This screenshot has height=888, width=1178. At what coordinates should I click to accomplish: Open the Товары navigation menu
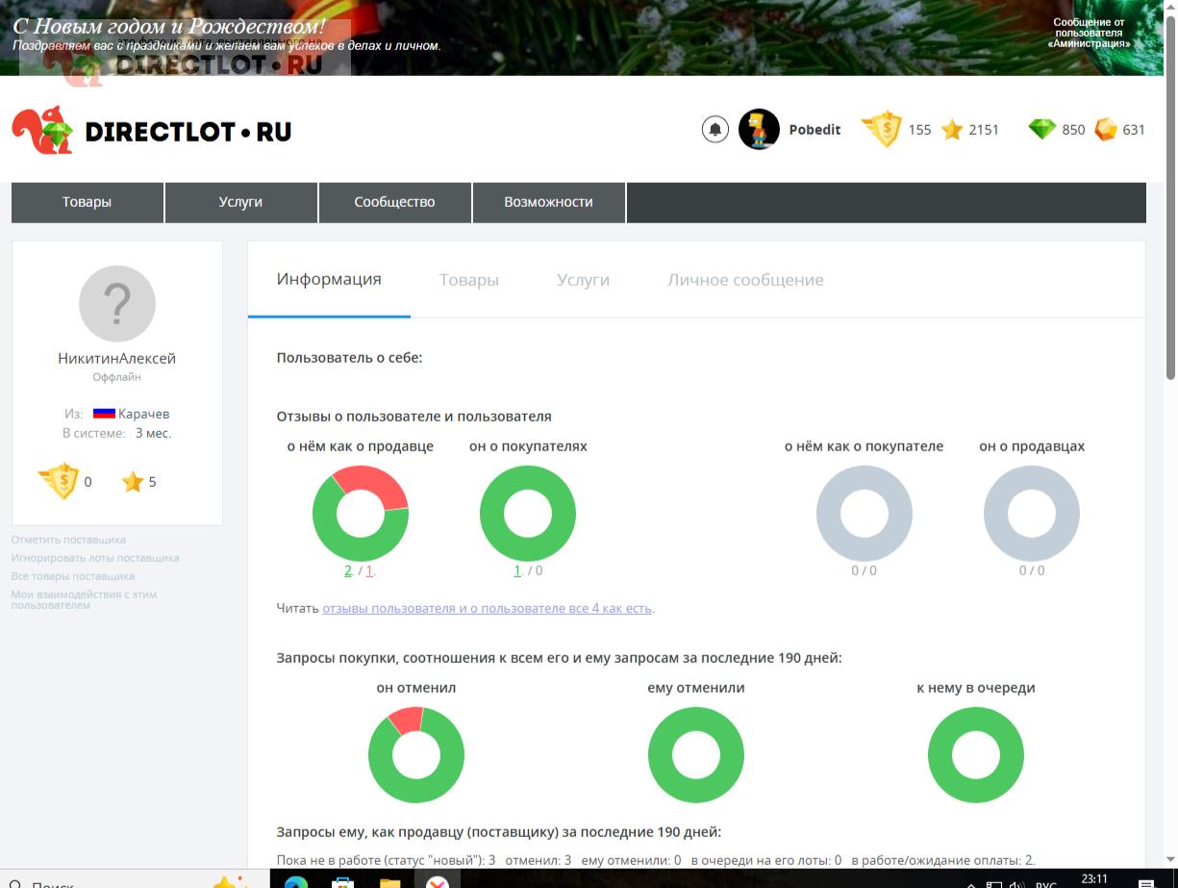click(x=87, y=202)
